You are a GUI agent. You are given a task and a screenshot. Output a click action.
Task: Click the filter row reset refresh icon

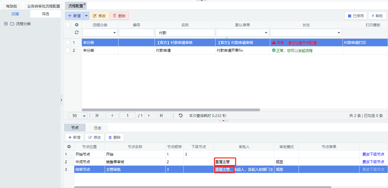[77, 33]
